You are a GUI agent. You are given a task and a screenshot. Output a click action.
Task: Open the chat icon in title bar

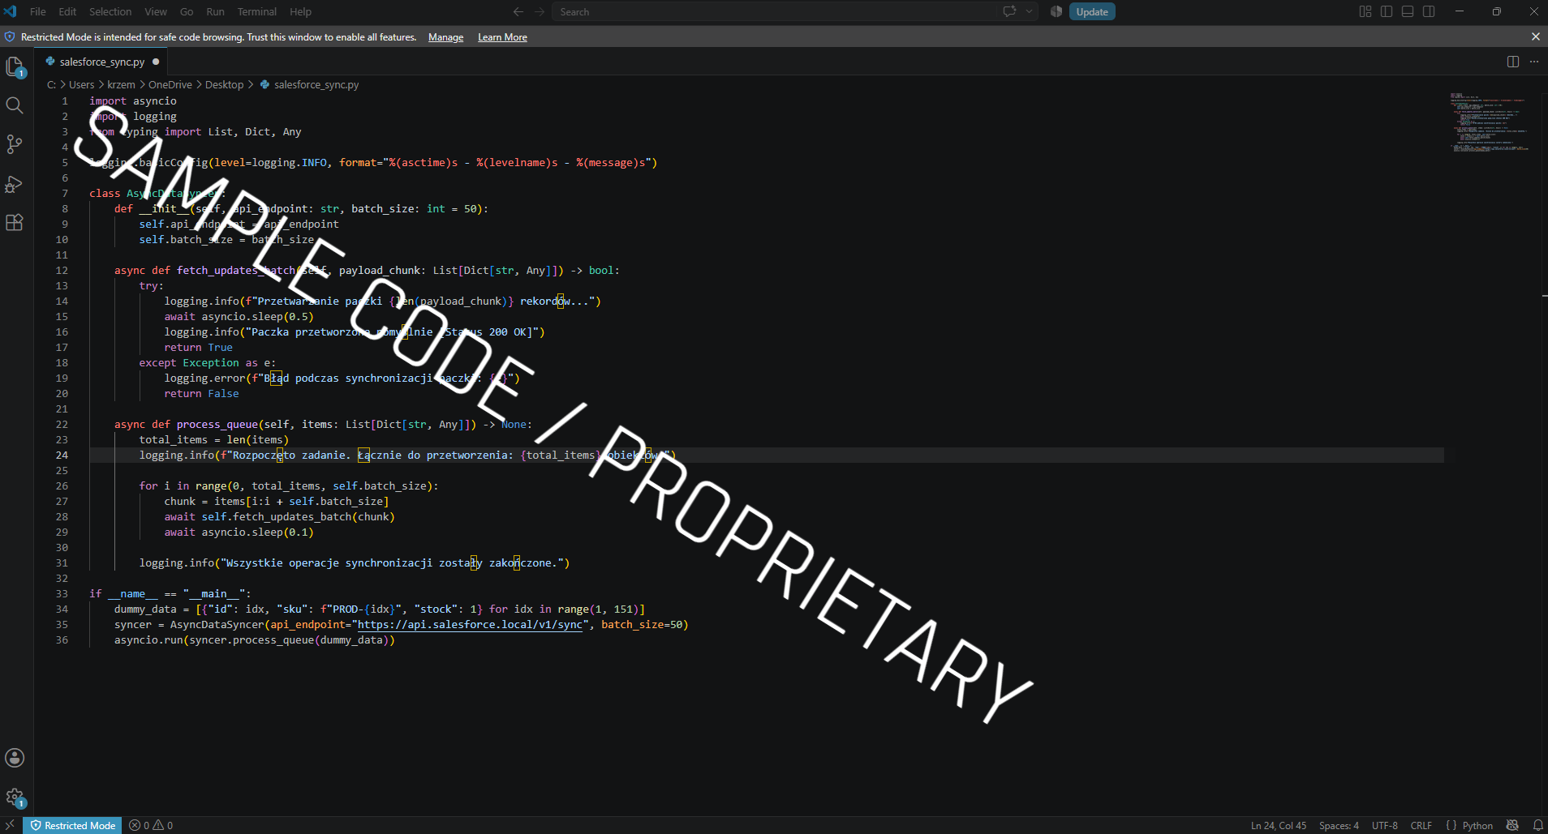[x=1009, y=11]
